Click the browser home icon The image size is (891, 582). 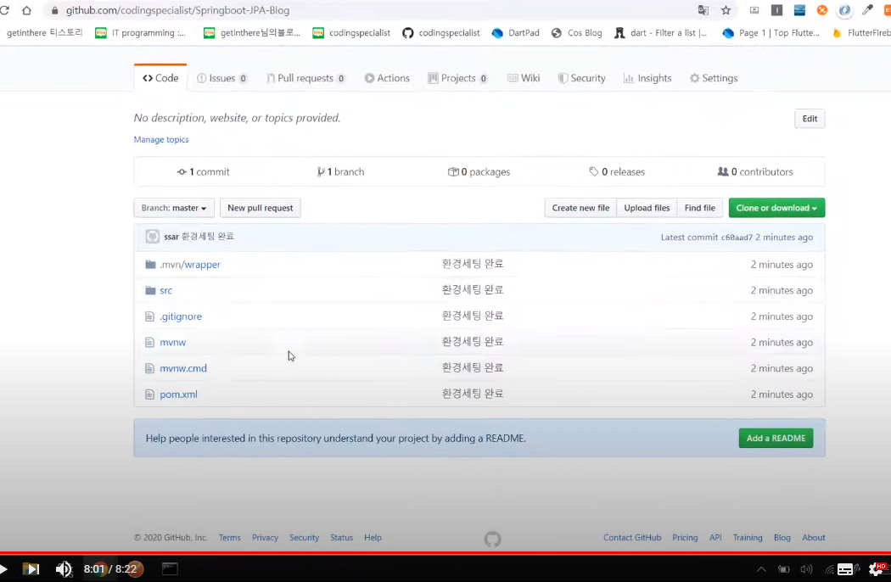(x=26, y=10)
